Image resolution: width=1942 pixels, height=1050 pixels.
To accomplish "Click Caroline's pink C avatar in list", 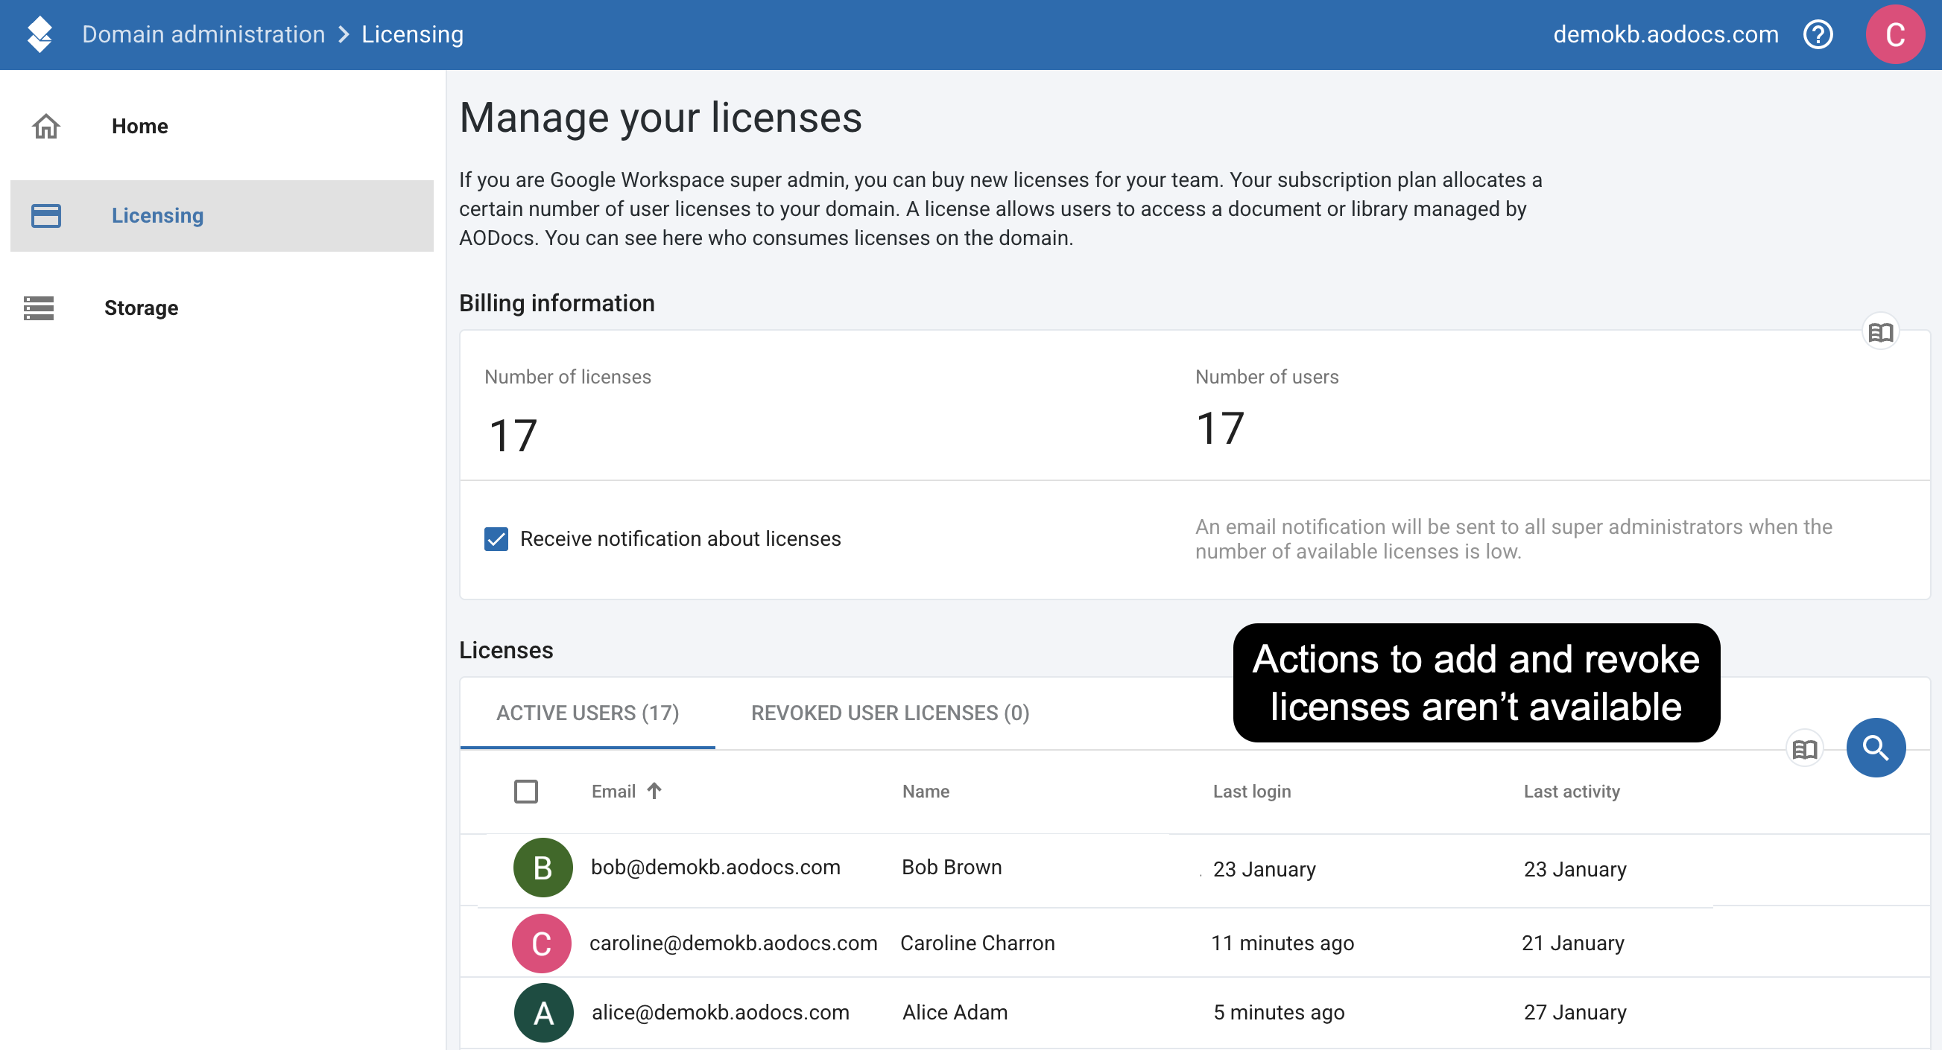I will pyautogui.click(x=541, y=943).
